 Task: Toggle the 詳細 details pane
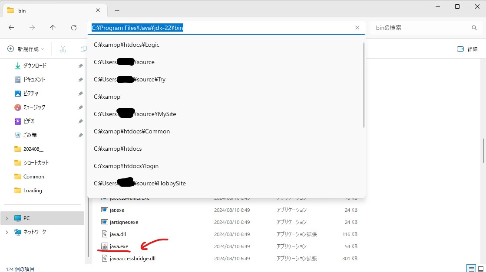[467, 49]
